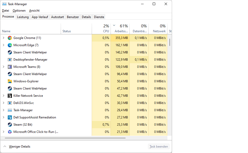The height and width of the screenshot is (153, 248).
Task: Click the Task-Manager title bar icon
Action: tap(4, 4)
